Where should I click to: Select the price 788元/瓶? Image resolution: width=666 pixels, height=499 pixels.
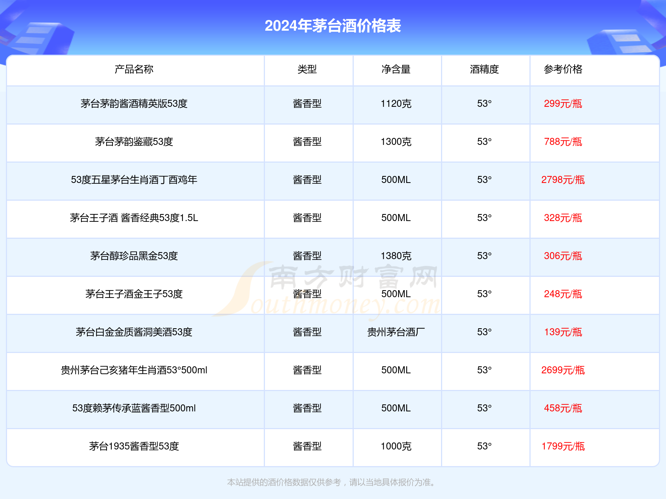(x=563, y=142)
